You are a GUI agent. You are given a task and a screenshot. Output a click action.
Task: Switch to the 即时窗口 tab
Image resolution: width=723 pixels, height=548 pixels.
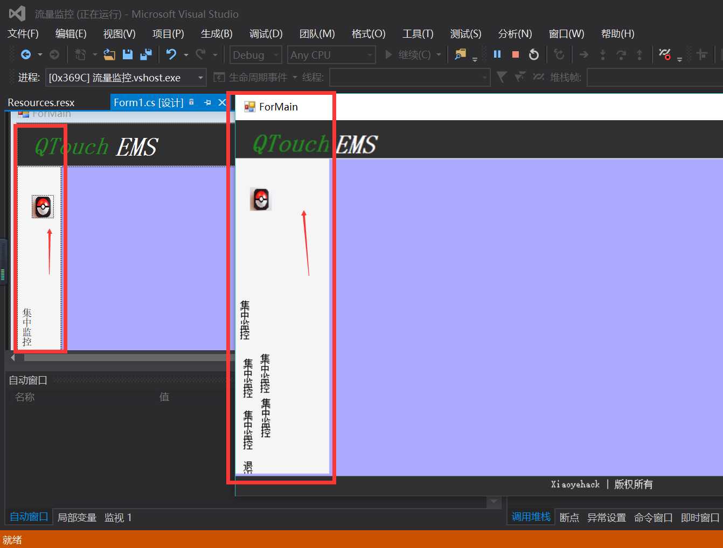click(700, 517)
